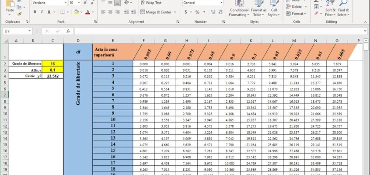Screen dimensions: 370x175
Task: Align text left
Action: tap(103, 12)
